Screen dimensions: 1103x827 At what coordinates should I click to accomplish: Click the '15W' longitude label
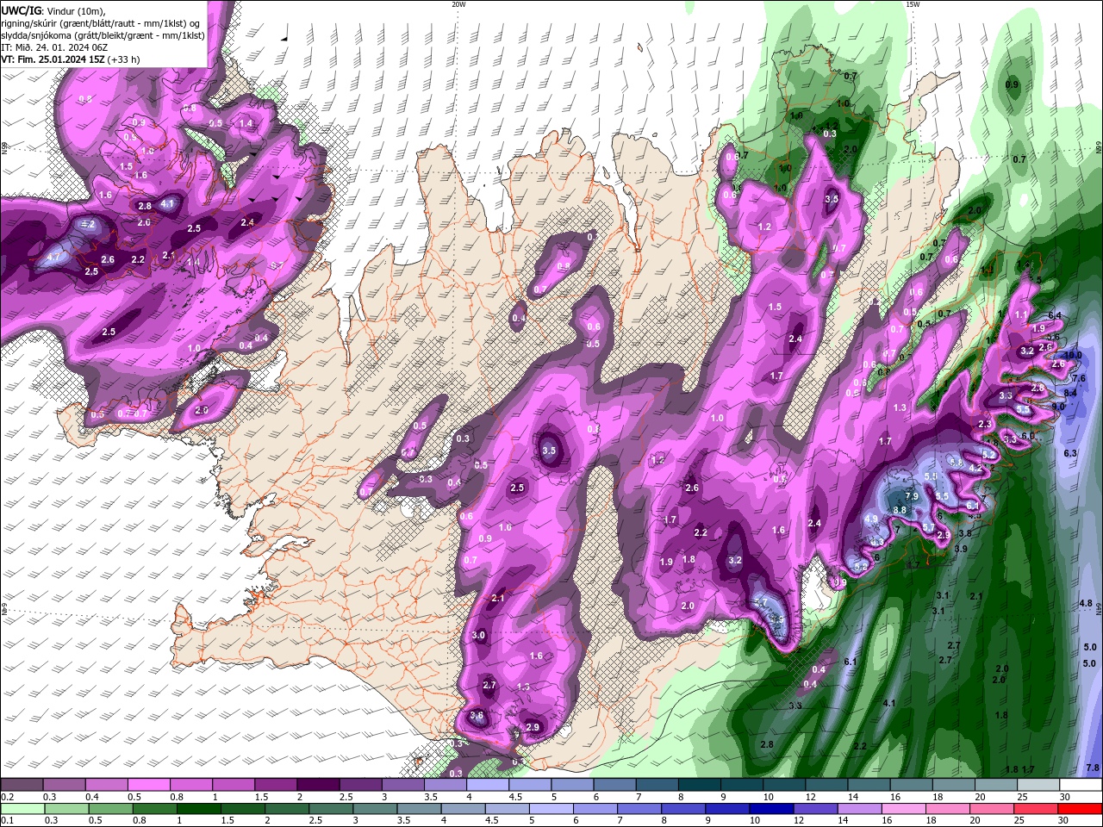click(x=913, y=4)
